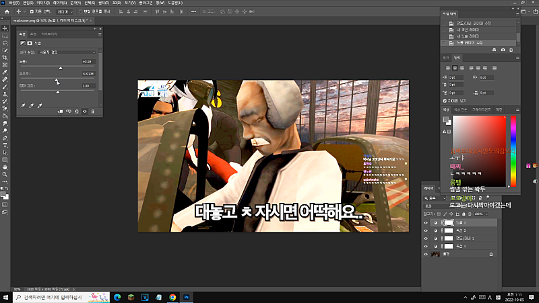
Task: Select the Crop tool
Action: [5, 57]
